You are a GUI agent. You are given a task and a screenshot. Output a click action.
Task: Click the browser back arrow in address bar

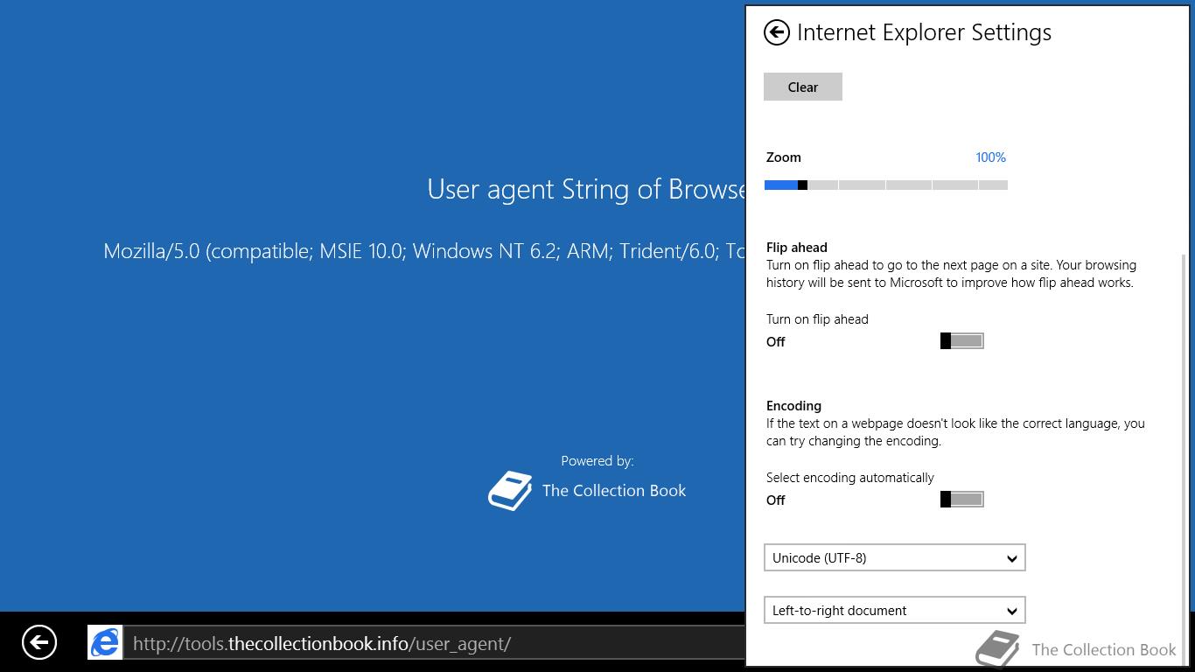pyautogui.click(x=39, y=642)
